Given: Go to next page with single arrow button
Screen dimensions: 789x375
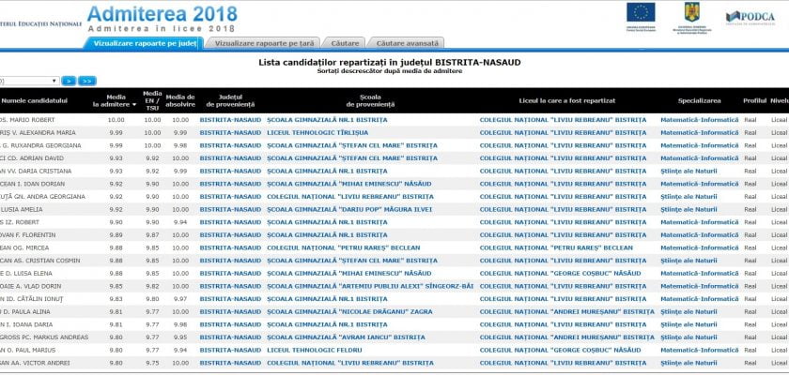Looking at the screenshot, I should [x=69, y=81].
